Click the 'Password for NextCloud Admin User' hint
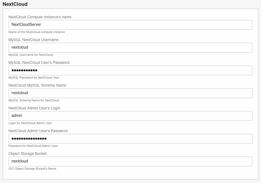Viewport: 261px width, 183px height. (x=33, y=146)
